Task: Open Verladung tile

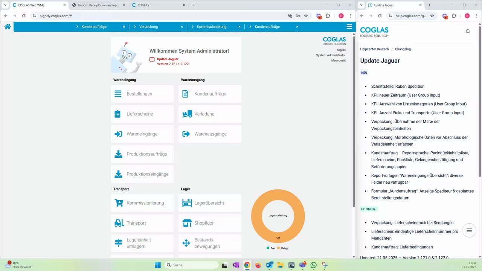Action: [210, 114]
